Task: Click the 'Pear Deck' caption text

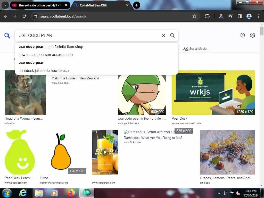Action: [179, 119]
